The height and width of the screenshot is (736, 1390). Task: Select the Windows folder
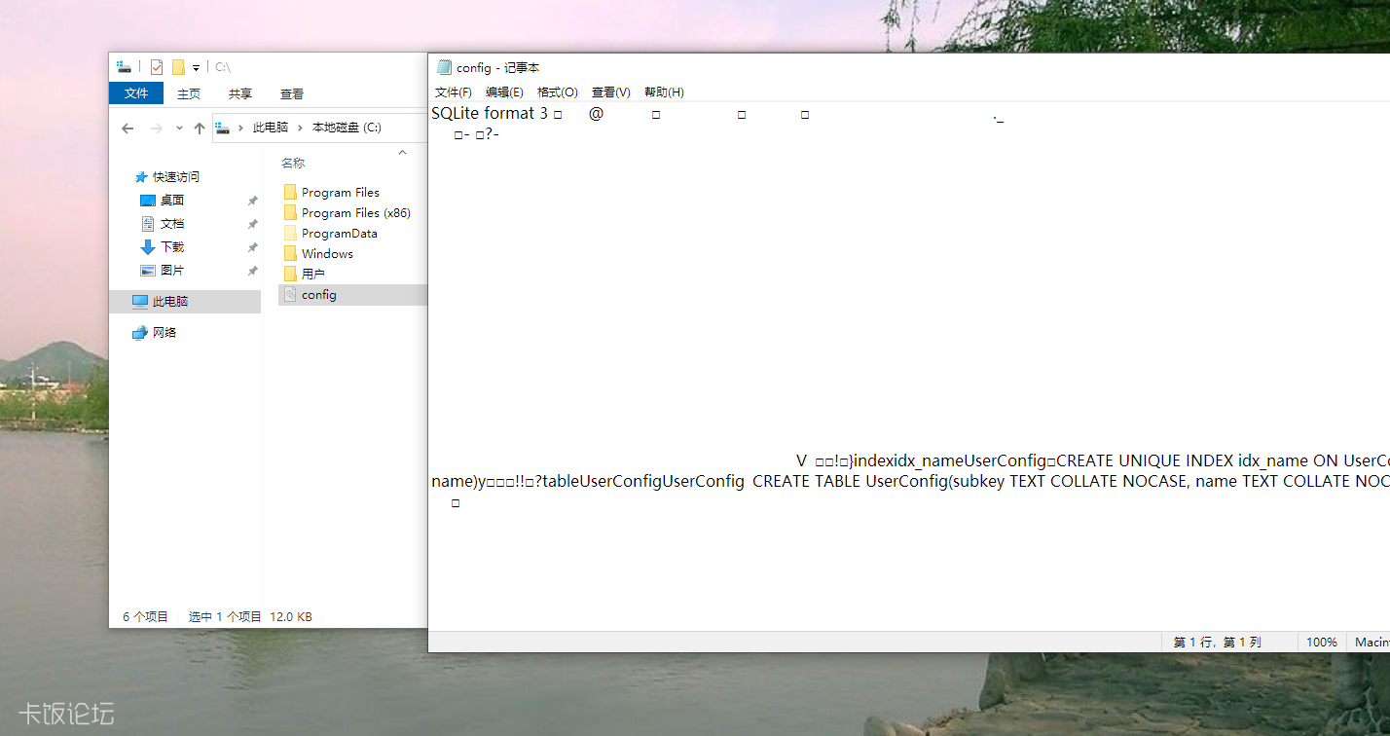pyautogui.click(x=327, y=254)
